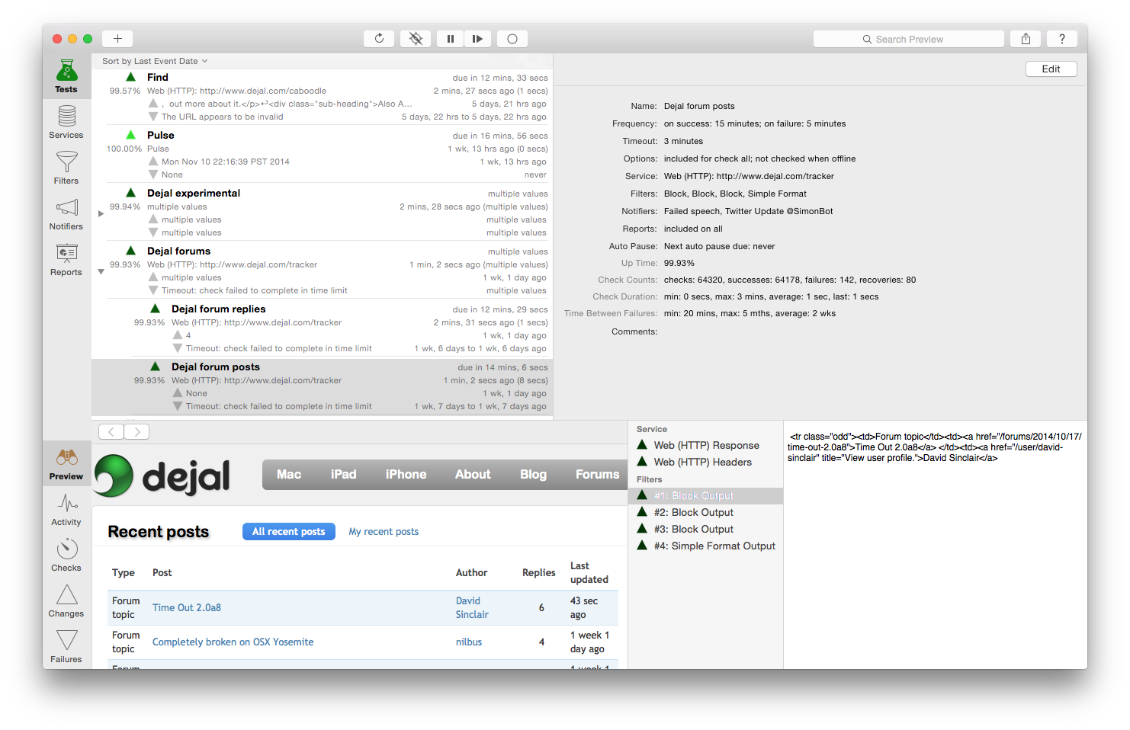Open the My recent posts link
The image size is (1130, 730).
[x=384, y=531]
